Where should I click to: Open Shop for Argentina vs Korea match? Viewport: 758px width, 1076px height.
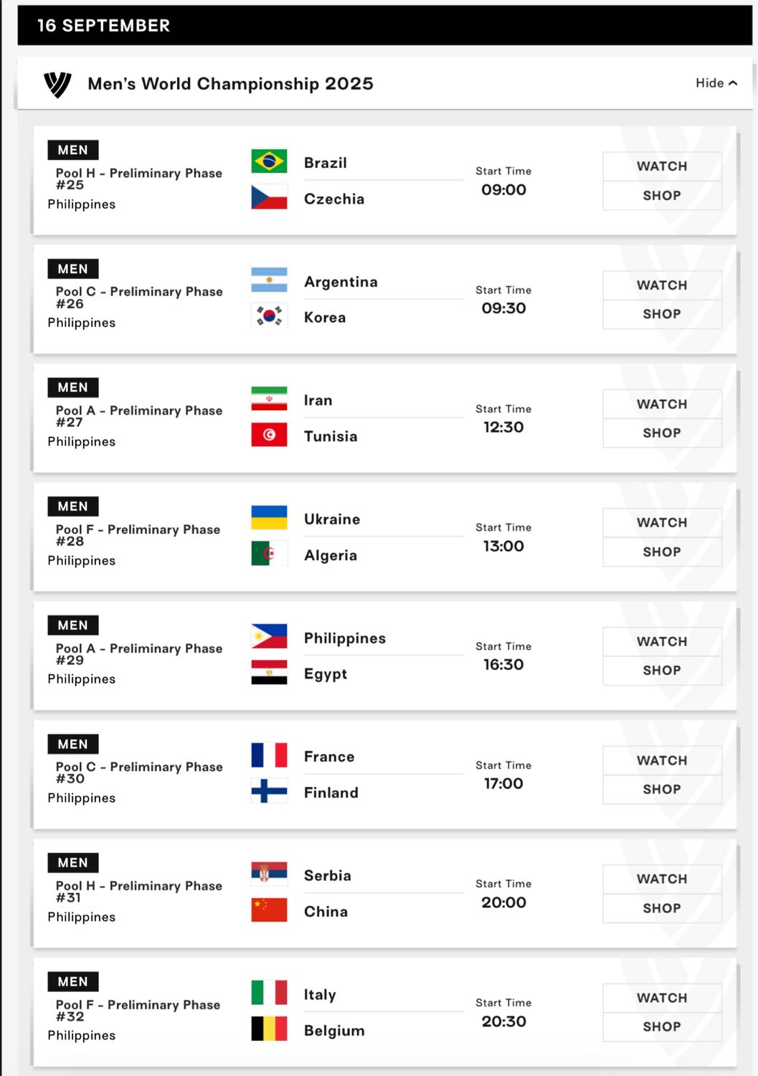tap(662, 314)
